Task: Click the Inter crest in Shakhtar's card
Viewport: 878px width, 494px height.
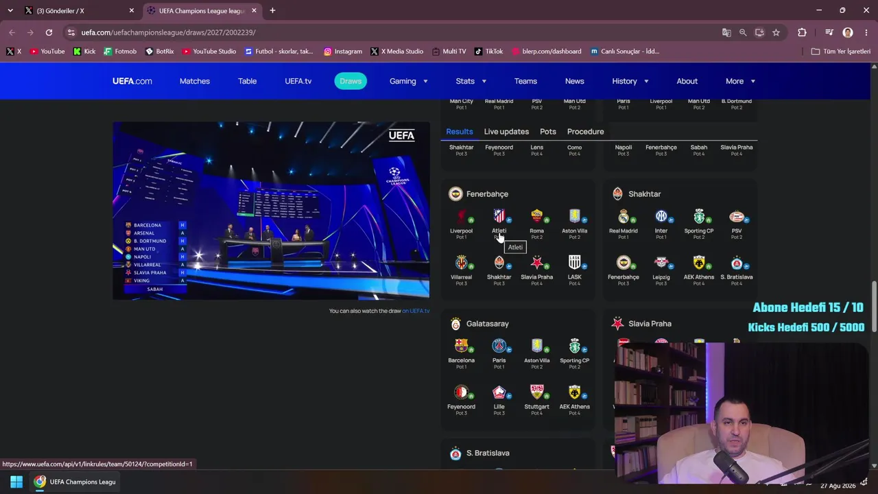Action: tap(661, 217)
